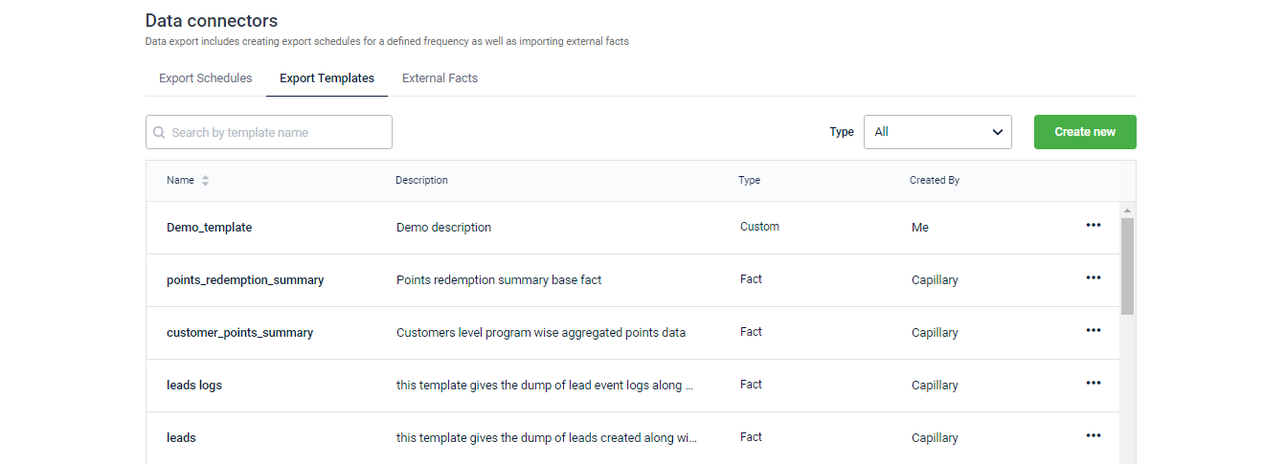Open the ellipsis menu for customer_points_summary
Viewport: 1286px width, 464px height.
(1093, 331)
